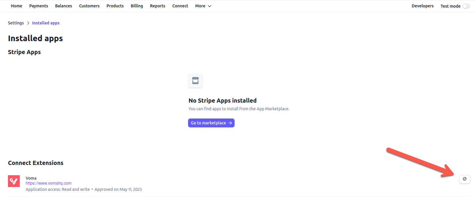Screen dimensions: 475x197
Task: Click the marketplace storefront icon
Action: click(195, 81)
